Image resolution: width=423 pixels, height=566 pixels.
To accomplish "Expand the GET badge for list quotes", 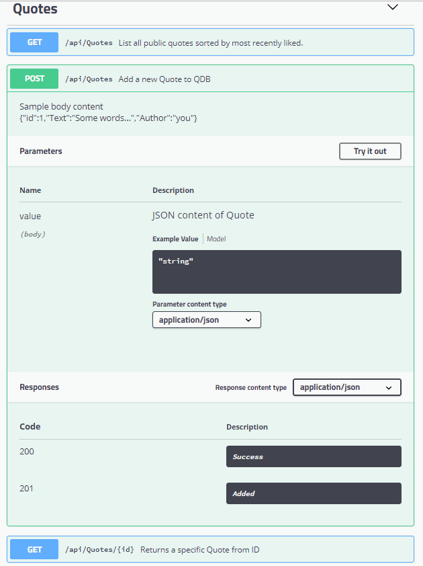I will coord(34,42).
